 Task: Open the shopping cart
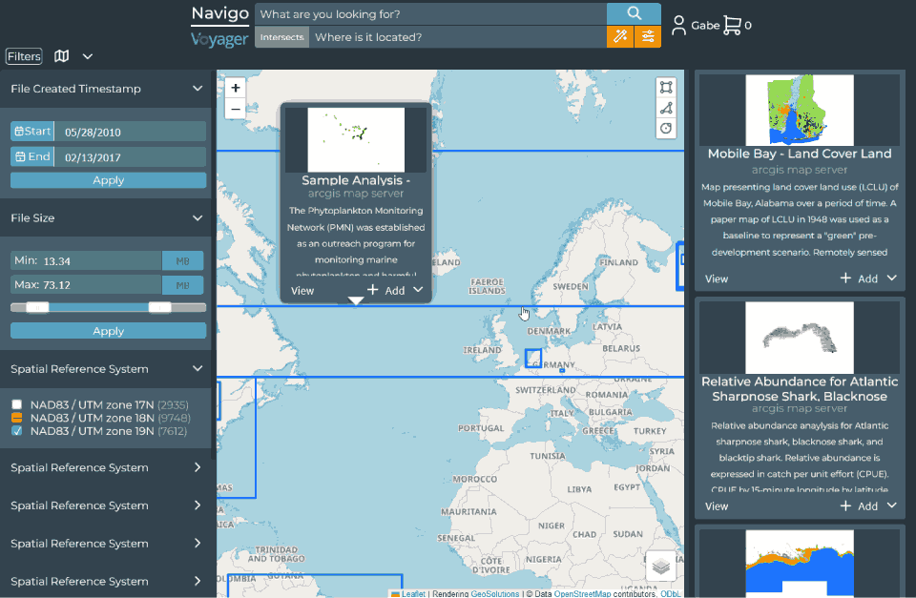(732, 25)
